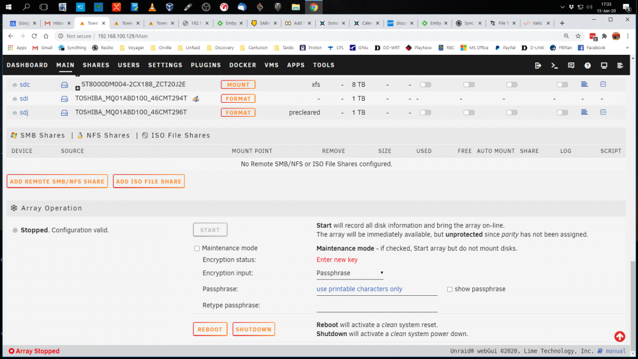Expand the sdc disk partitions with plus icon
Screen dimensions: 638x359
[x=77, y=88]
